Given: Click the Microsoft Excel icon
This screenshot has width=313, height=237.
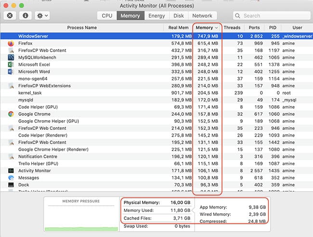Looking at the screenshot, I should [x=11, y=64].
